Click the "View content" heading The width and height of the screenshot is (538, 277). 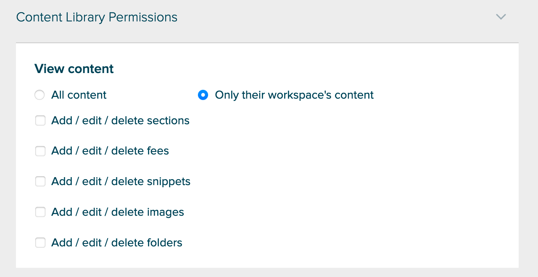[x=74, y=69]
